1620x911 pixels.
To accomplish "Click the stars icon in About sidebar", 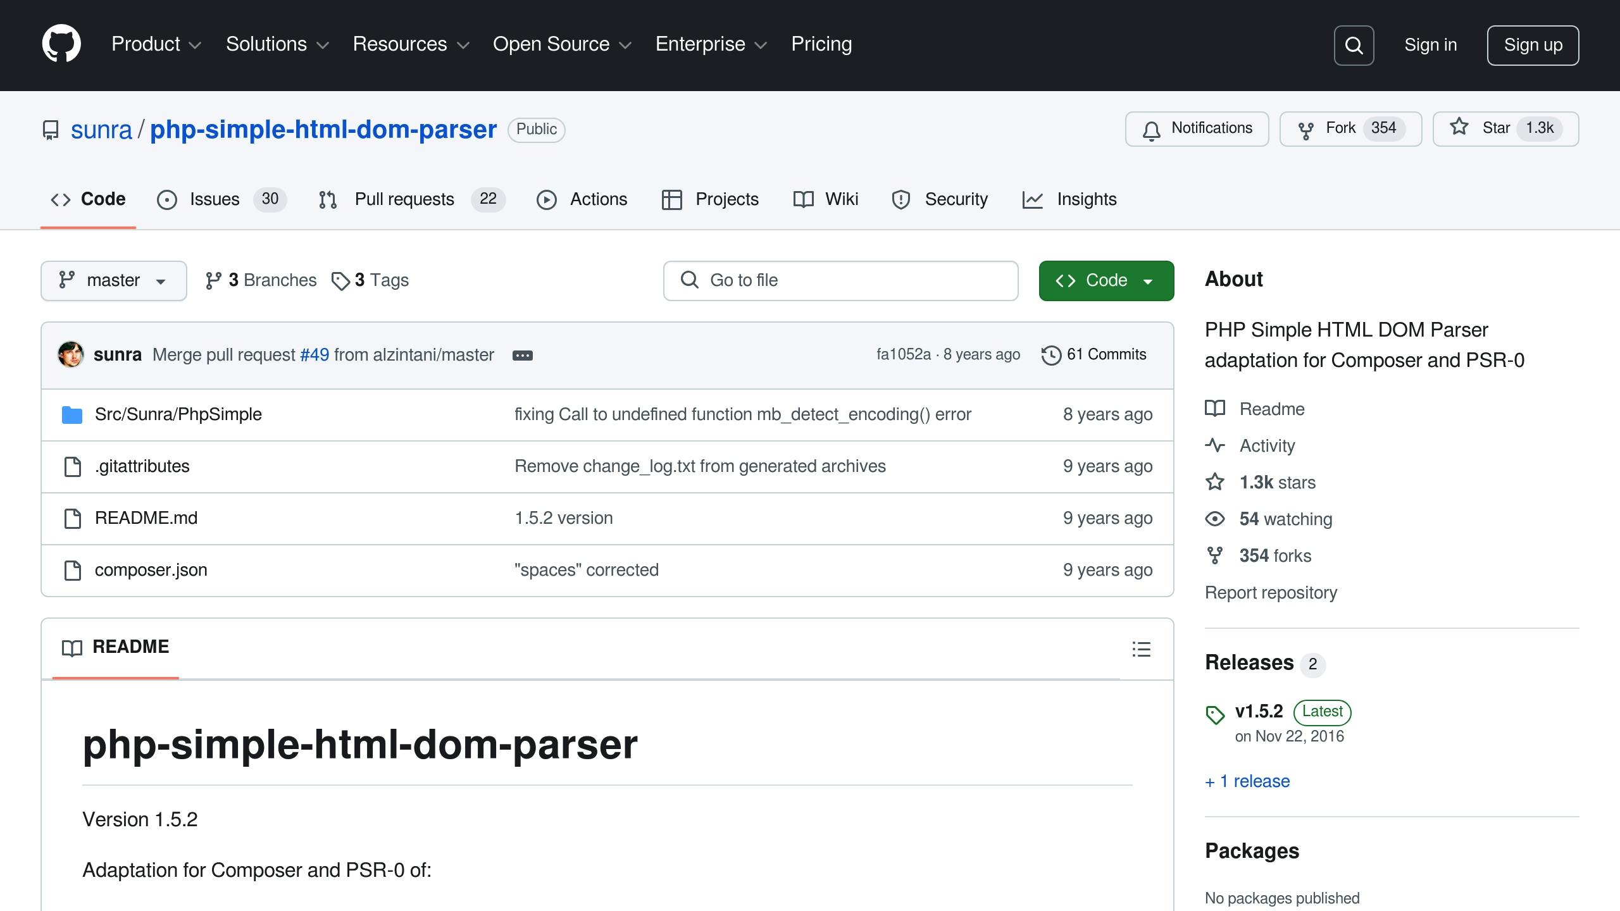I will (1215, 482).
